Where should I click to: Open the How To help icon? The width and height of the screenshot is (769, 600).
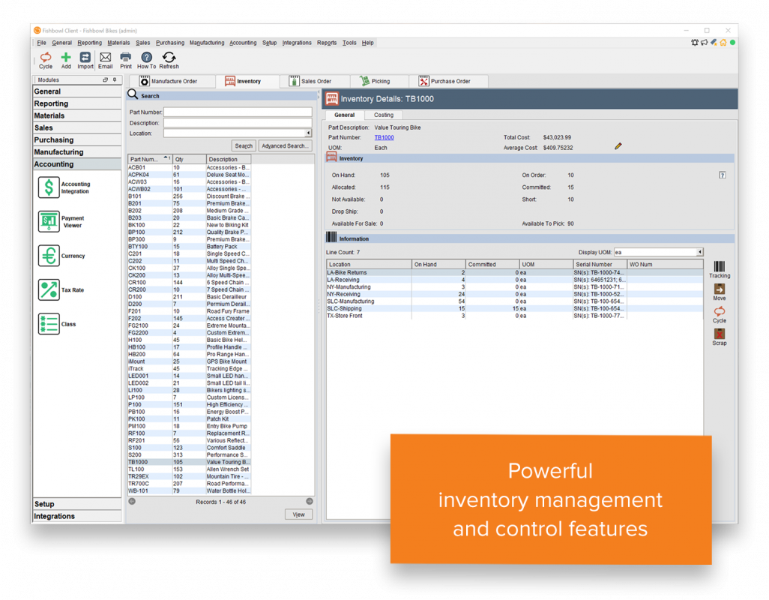pyautogui.click(x=146, y=58)
